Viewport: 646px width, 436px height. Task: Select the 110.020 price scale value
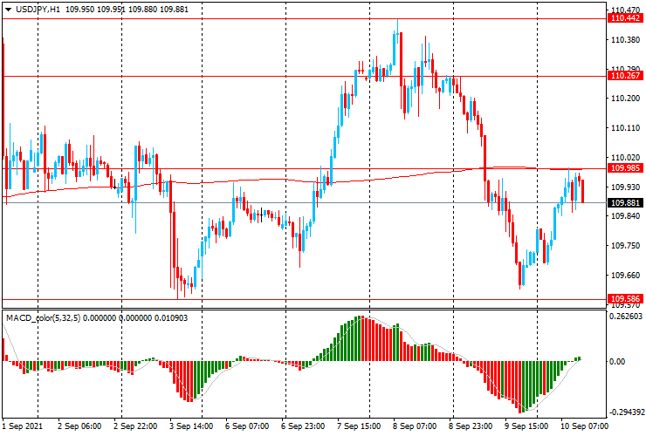pos(626,158)
